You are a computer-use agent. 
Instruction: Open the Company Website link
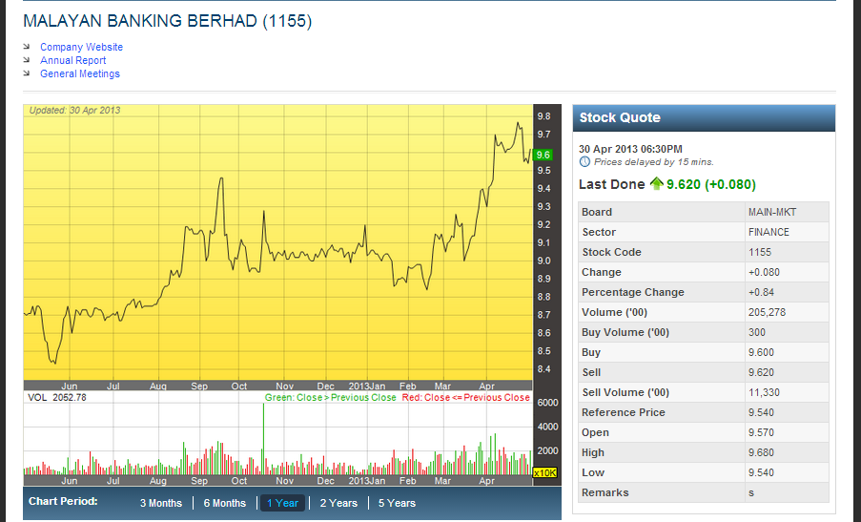[x=81, y=47]
